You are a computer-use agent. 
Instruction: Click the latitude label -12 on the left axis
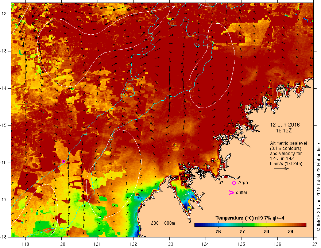click(x=4, y=14)
